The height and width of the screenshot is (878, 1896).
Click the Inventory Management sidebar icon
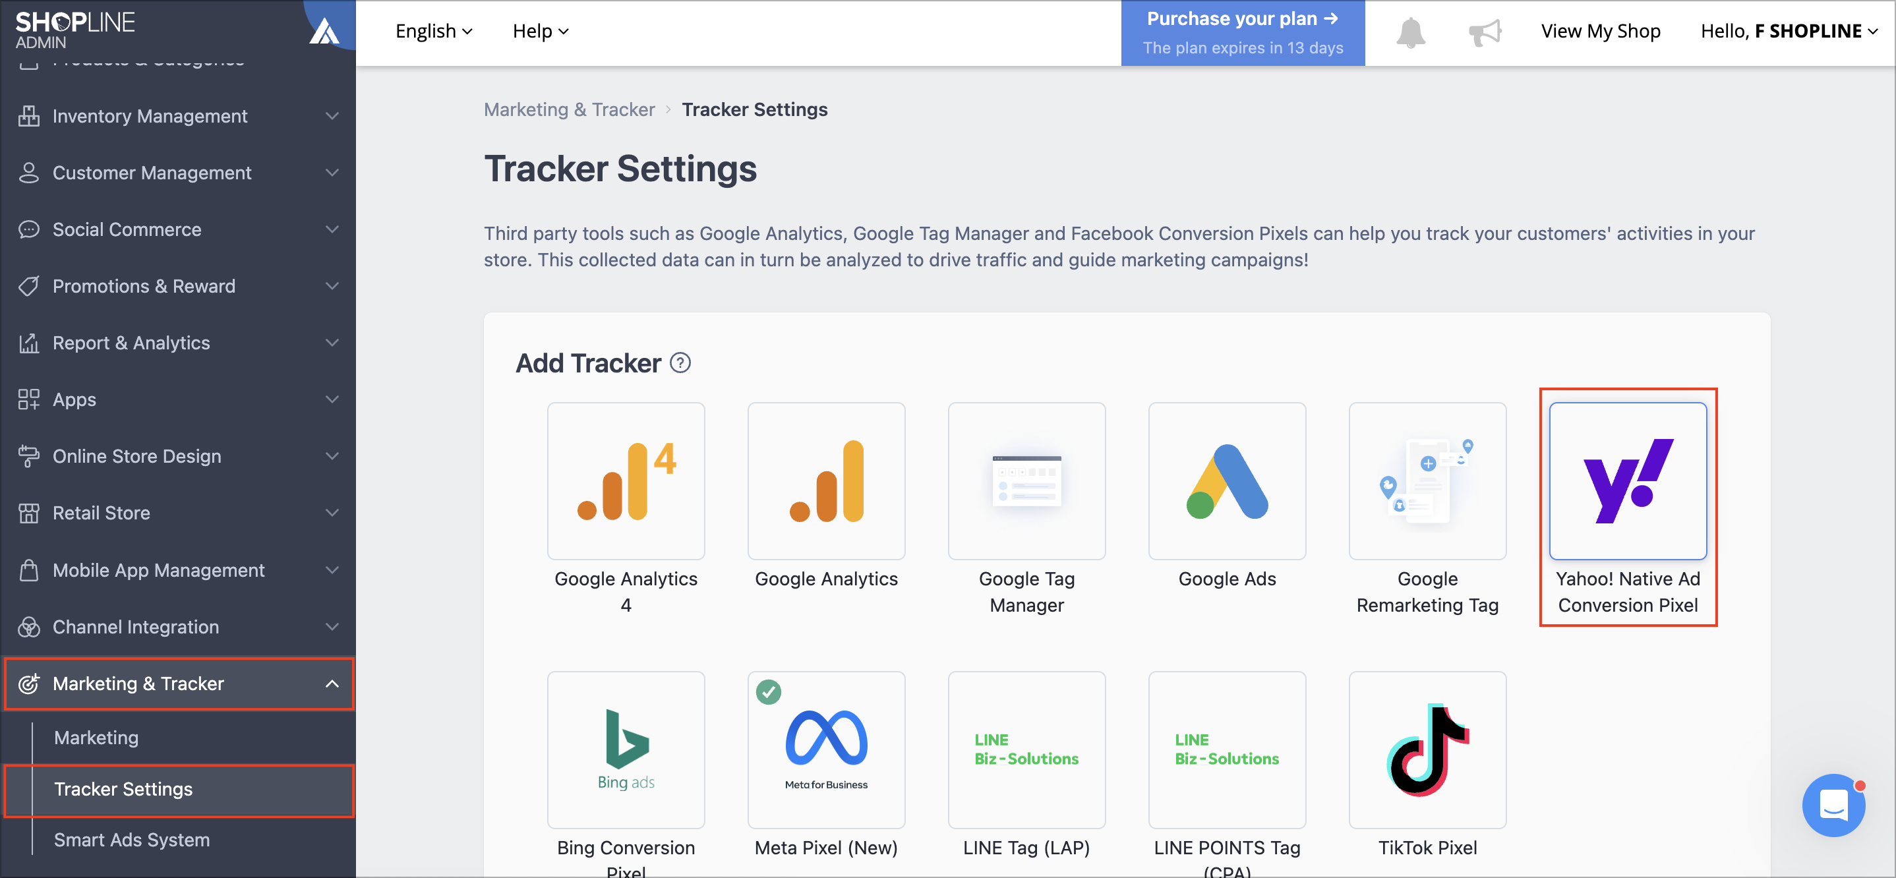tap(29, 115)
